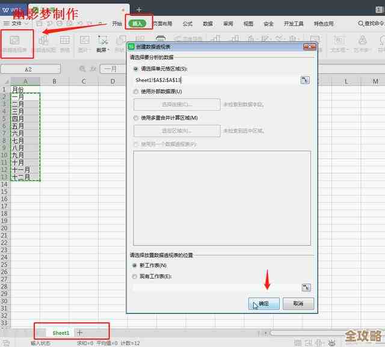This screenshot has height=347, width=385.
Task: Open the 安全 Security tab
Action: (268, 23)
